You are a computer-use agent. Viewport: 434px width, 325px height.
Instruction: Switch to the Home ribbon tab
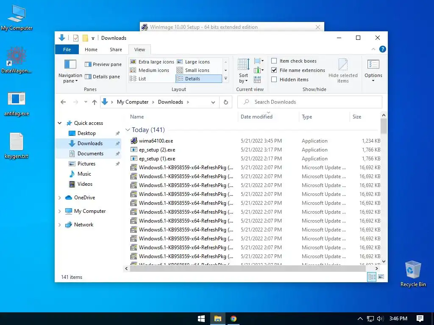91,50
